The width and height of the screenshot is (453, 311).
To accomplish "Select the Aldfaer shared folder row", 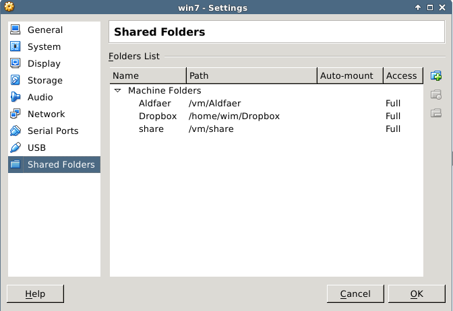I will tap(155, 103).
